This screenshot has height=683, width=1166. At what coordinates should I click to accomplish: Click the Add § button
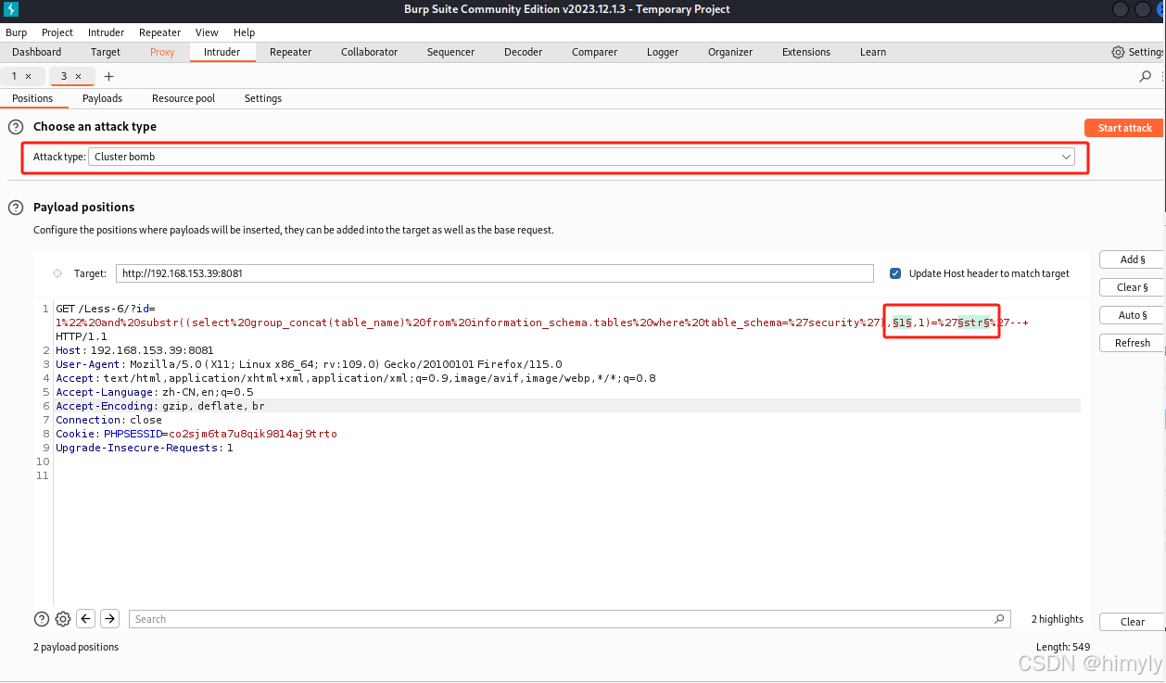[x=1133, y=259]
